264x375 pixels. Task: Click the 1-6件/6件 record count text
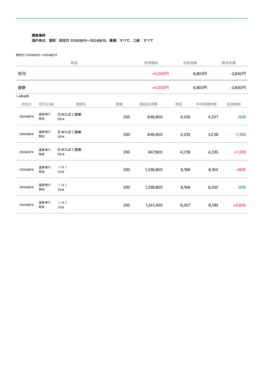point(22,96)
